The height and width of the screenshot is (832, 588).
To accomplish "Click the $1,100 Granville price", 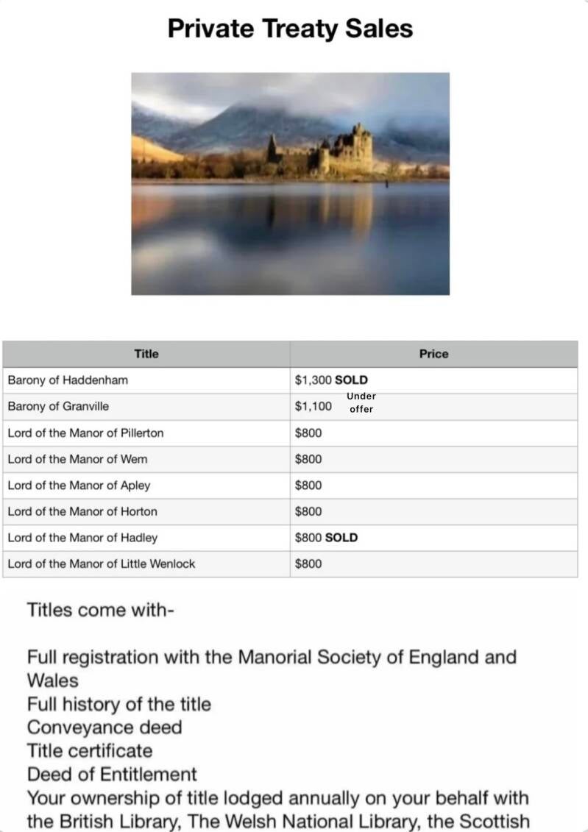I will click(x=314, y=406).
